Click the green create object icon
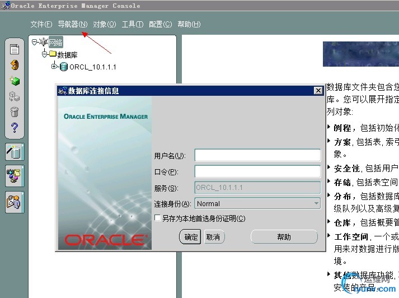Screen dimensions: 399x298 pyautogui.click(x=15, y=81)
